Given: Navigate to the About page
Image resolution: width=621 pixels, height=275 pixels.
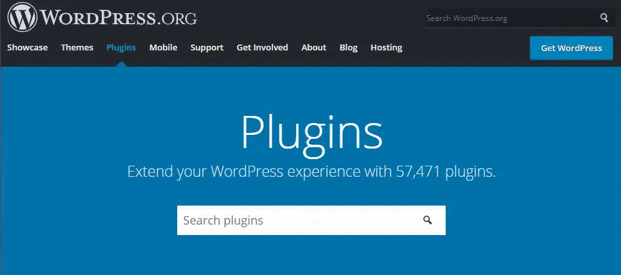Looking at the screenshot, I should (x=314, y=48).
